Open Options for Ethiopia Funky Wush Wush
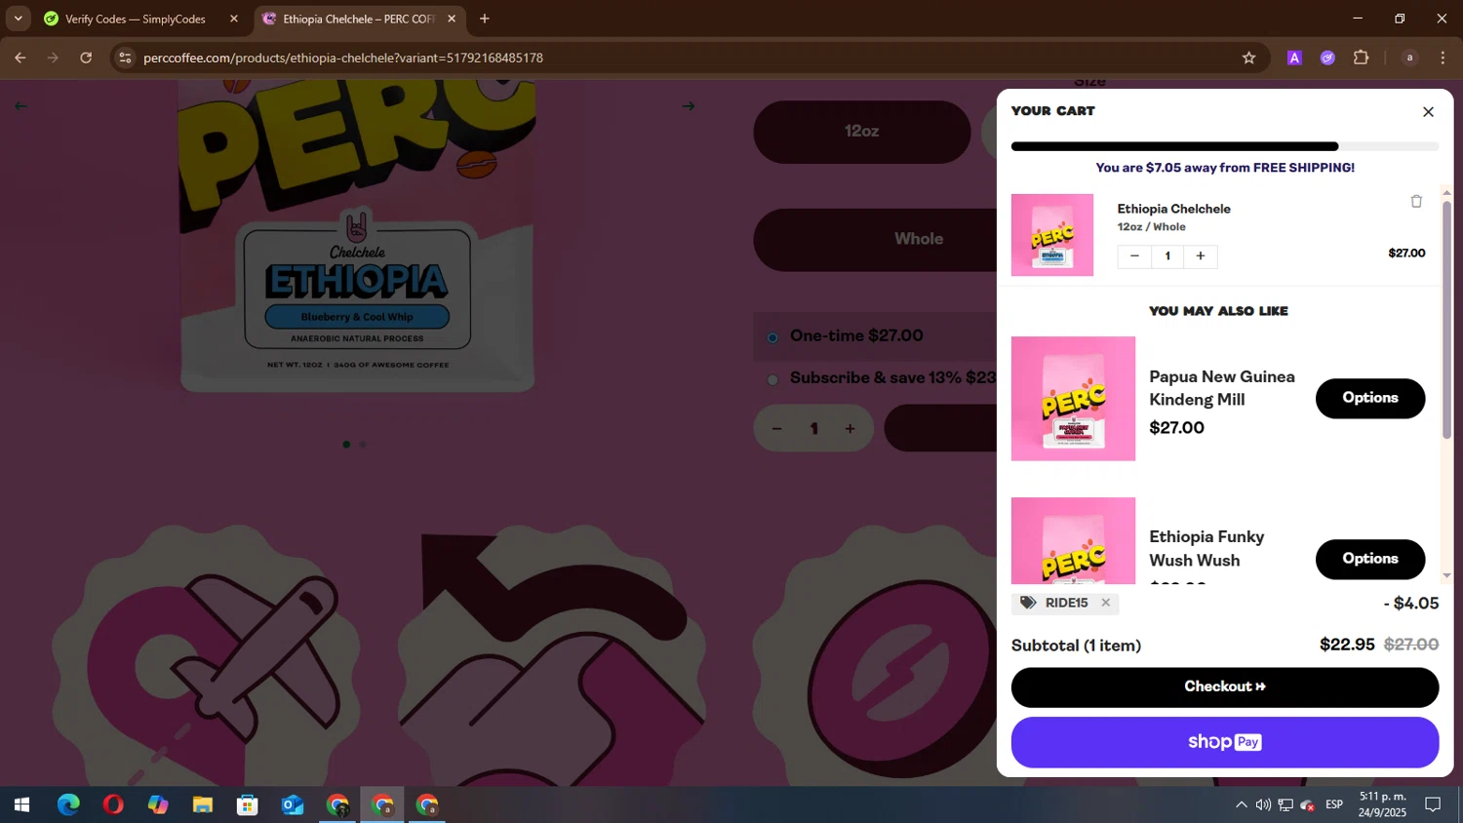 coord(1370,559)
